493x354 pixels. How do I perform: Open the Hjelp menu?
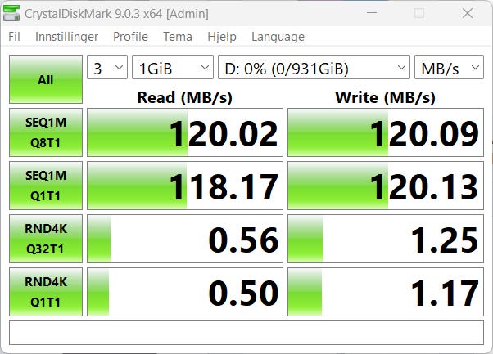pos(222,37)
